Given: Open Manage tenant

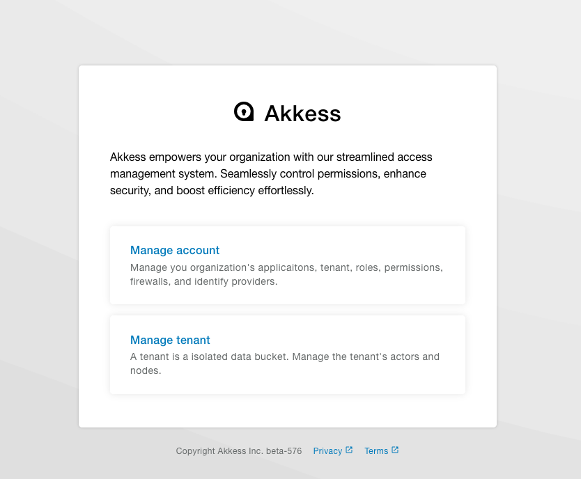Looking at the screenshot, I should [170, 340].
